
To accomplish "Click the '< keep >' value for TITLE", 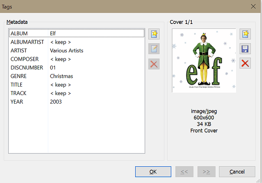I will coord(60,85).
